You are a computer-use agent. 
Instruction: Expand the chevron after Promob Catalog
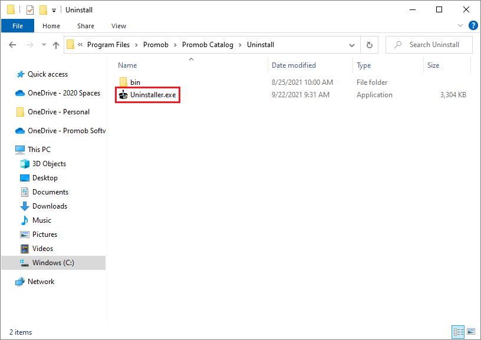pyautogui.click(x=240, y=45)
